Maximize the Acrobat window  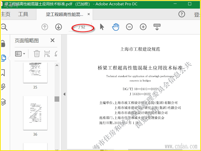(x=190, y=4)
